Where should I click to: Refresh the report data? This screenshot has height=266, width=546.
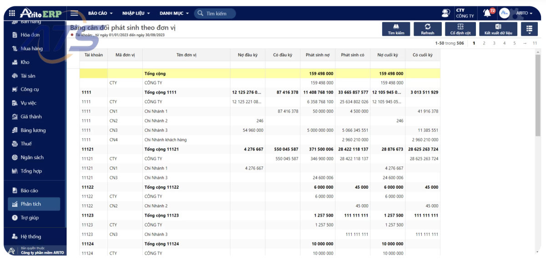tap(427, 29)
